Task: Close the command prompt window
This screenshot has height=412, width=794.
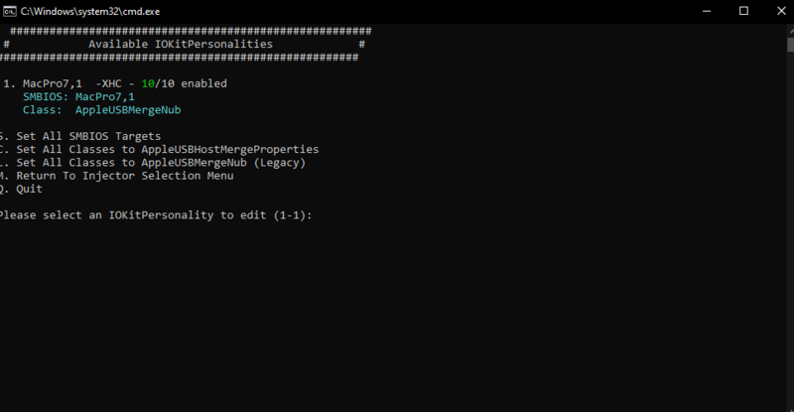Action: pos(779,10)
